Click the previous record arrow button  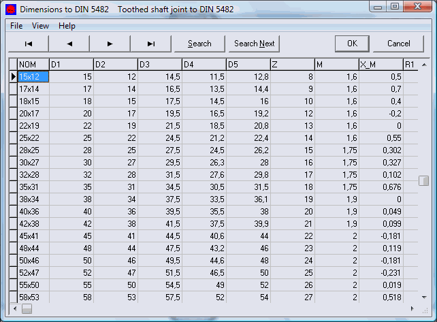(x=69, y=44)
